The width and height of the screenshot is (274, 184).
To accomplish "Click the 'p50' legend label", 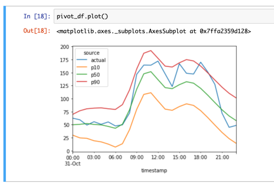I will pos(95,75).
